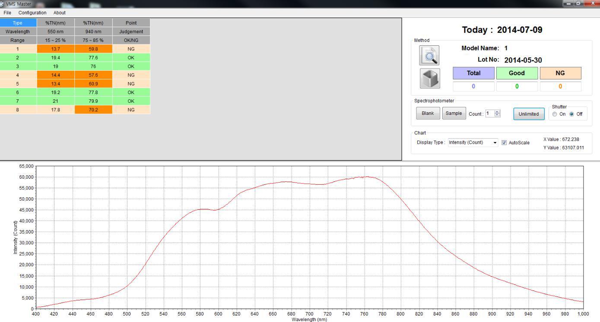Open the Configuration menu

32,13
